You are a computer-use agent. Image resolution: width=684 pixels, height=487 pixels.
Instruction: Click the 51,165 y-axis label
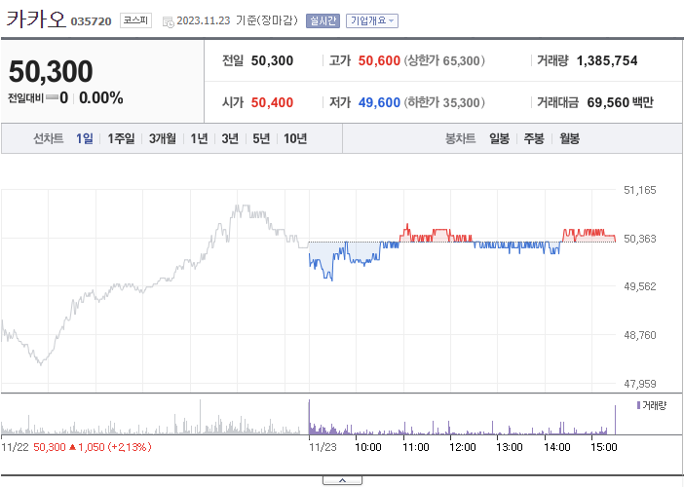coord(639,190)
